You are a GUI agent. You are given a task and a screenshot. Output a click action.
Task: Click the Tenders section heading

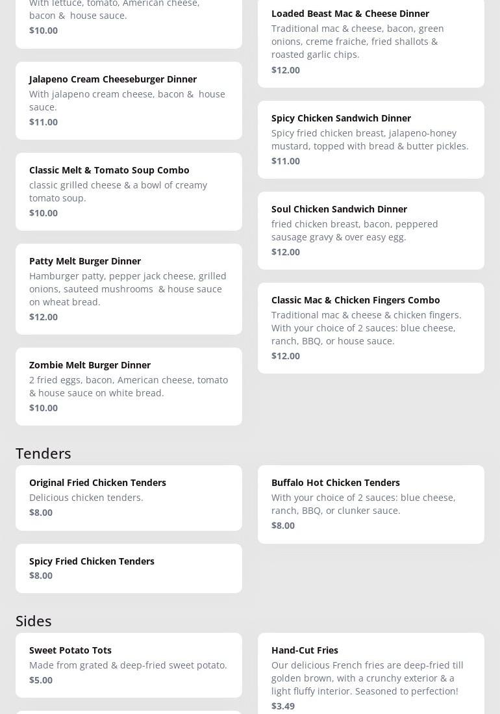point(44,453)
